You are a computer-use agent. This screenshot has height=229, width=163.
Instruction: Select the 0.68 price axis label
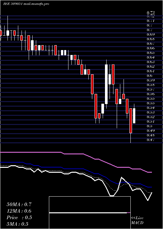[x=151, y=39]
